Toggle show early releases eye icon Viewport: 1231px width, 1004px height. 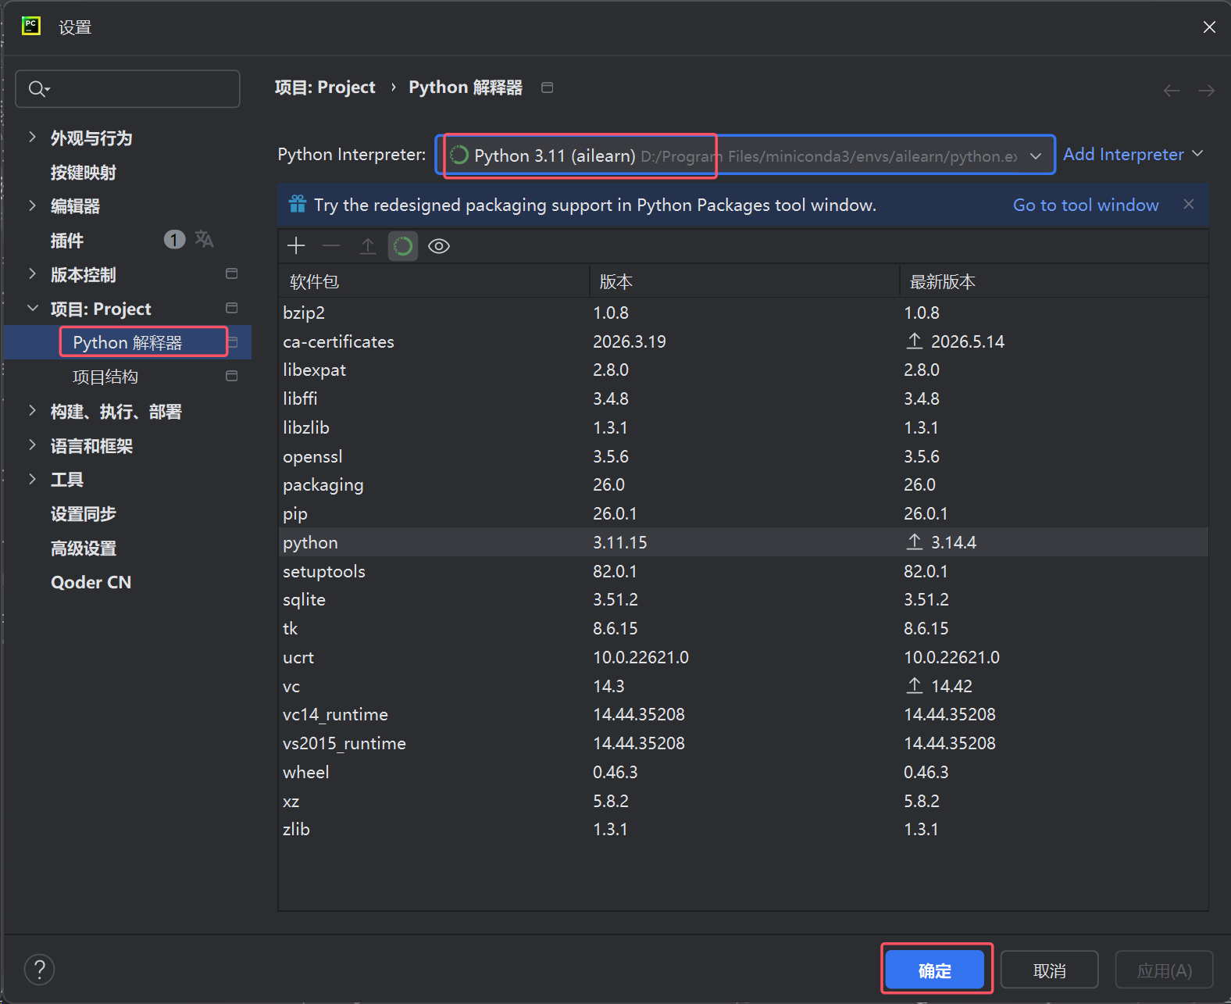point(439,246)
